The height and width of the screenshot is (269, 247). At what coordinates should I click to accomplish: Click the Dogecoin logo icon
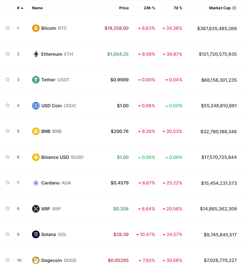click(36, 260)
